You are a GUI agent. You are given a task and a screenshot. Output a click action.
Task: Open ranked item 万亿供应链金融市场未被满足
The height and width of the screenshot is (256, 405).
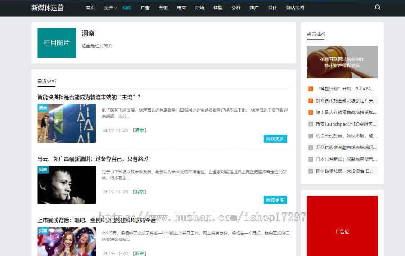pyautogui.click(x=346, y=148)
